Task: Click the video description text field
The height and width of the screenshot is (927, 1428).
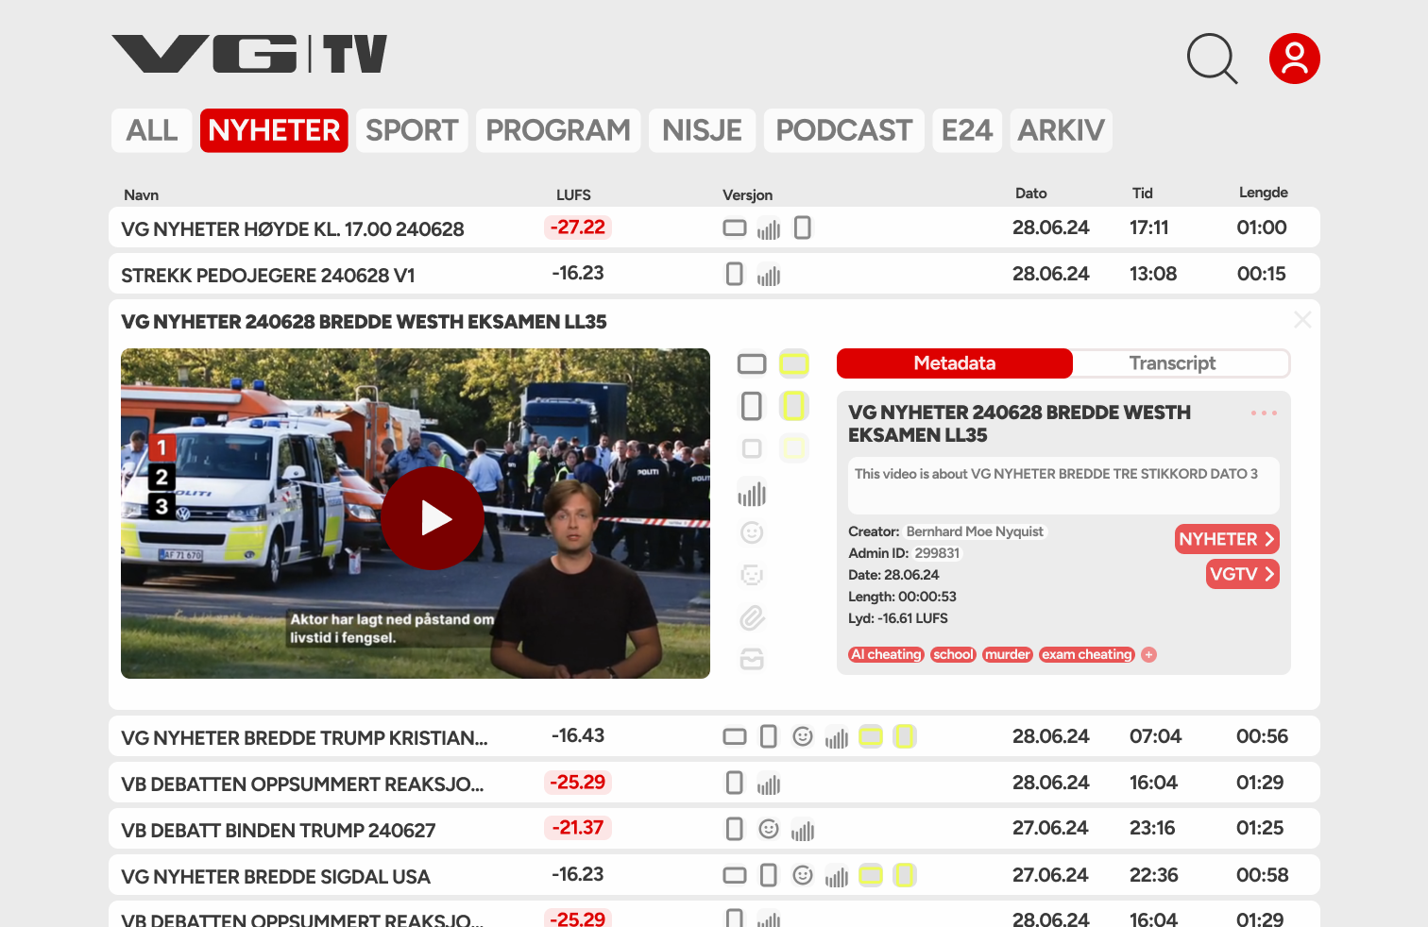Action: tap(1063, 485)
